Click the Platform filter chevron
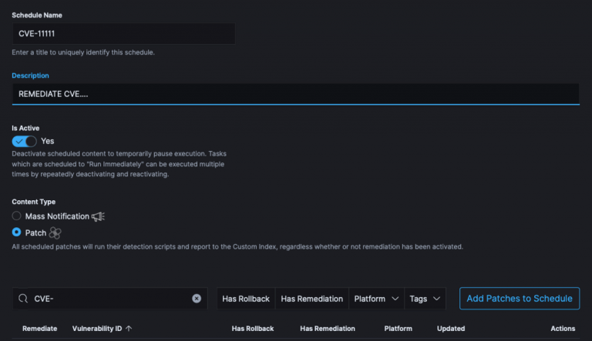Screen dimensions: 592x341 coord(395,299)
